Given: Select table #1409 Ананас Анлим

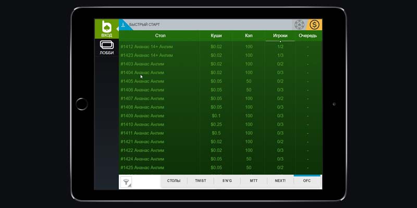Looking at the screenshot, I should click(220, 115).
